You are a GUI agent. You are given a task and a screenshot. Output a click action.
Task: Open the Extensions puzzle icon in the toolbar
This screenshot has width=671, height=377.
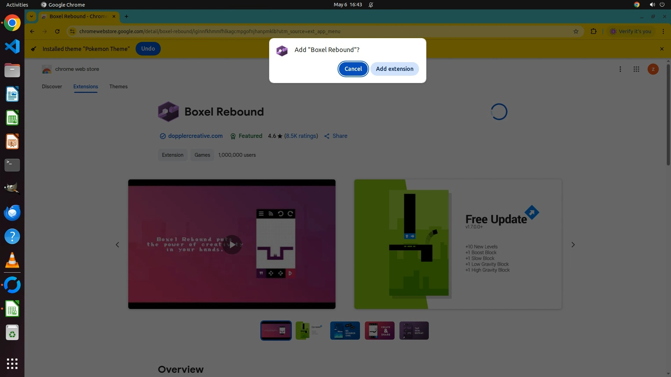coord(593,31)
